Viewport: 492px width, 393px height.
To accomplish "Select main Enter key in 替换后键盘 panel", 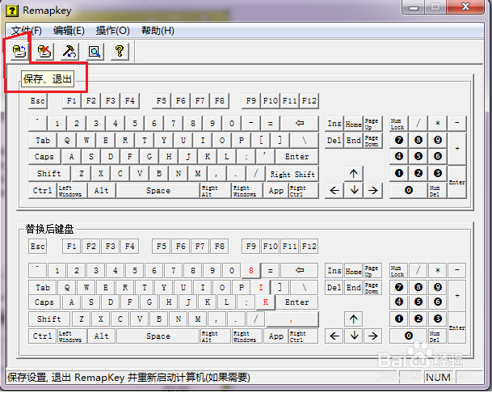I will pyautogui.click(x=296, y=302).
